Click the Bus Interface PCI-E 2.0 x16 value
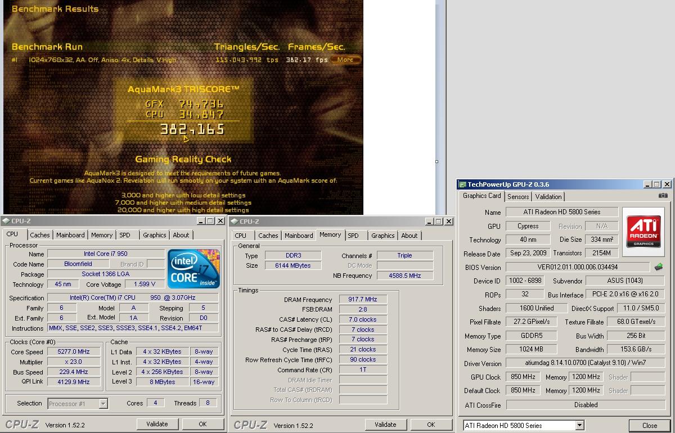This screenshot has height=433, width=675. point(625,295)
